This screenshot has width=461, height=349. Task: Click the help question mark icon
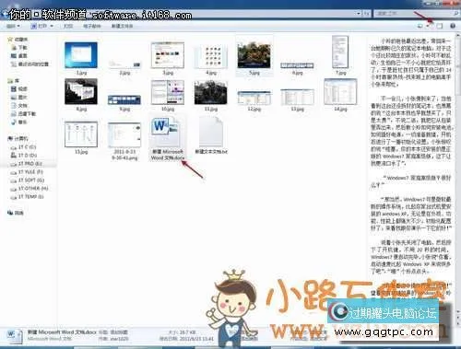(x=453, y=26)
